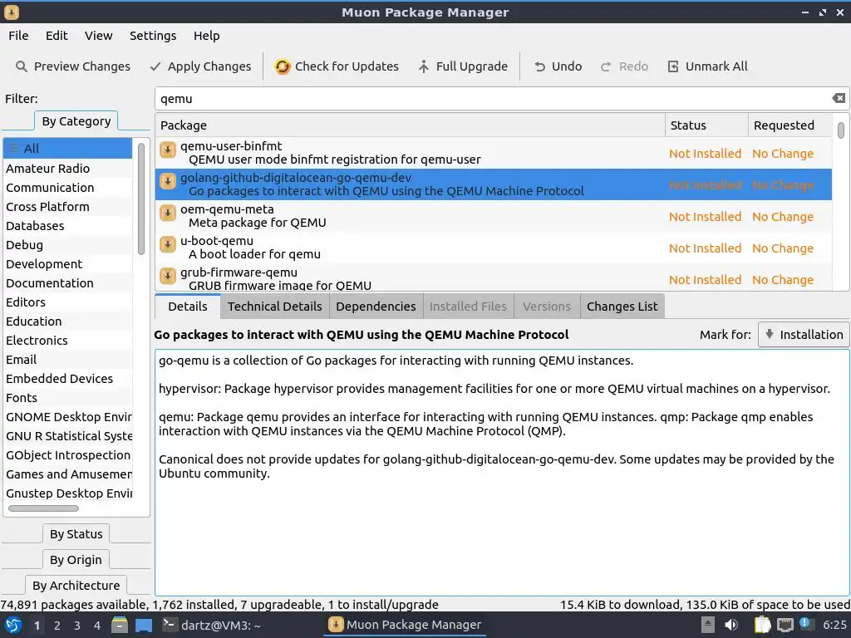Select the Development category
Viewport: 851px width, 638px height.
click(68, 264)
